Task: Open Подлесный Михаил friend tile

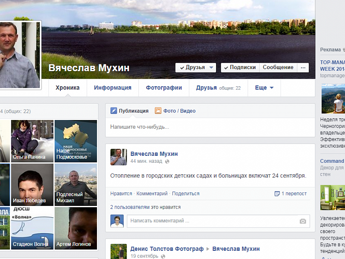Action: [76, 185]
